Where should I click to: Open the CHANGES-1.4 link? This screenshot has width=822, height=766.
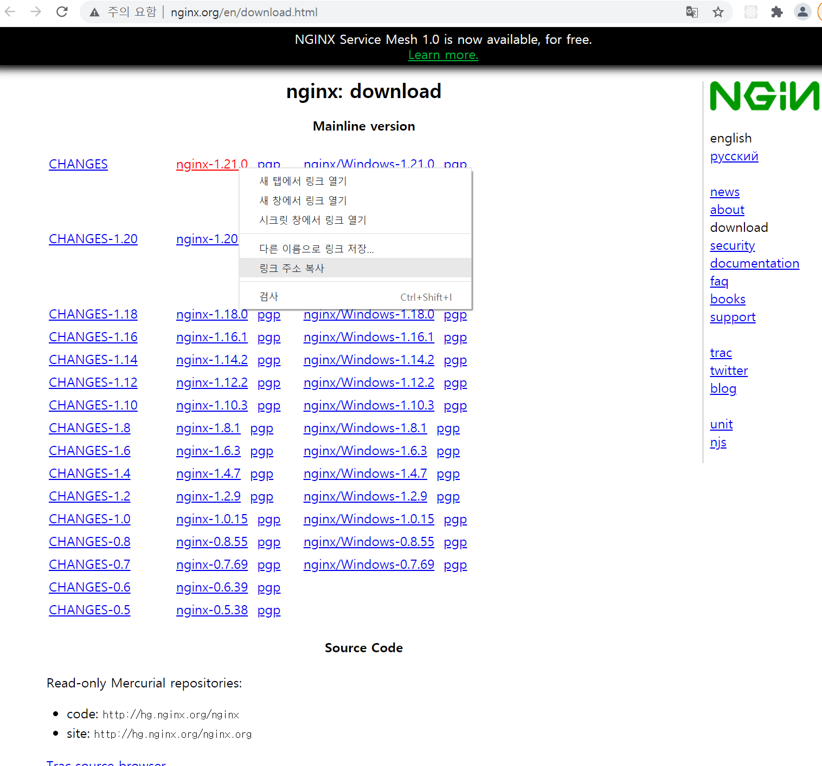[89, 473]
